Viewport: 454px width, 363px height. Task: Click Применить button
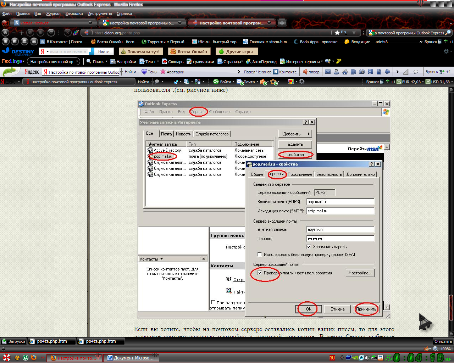point(366,309)
